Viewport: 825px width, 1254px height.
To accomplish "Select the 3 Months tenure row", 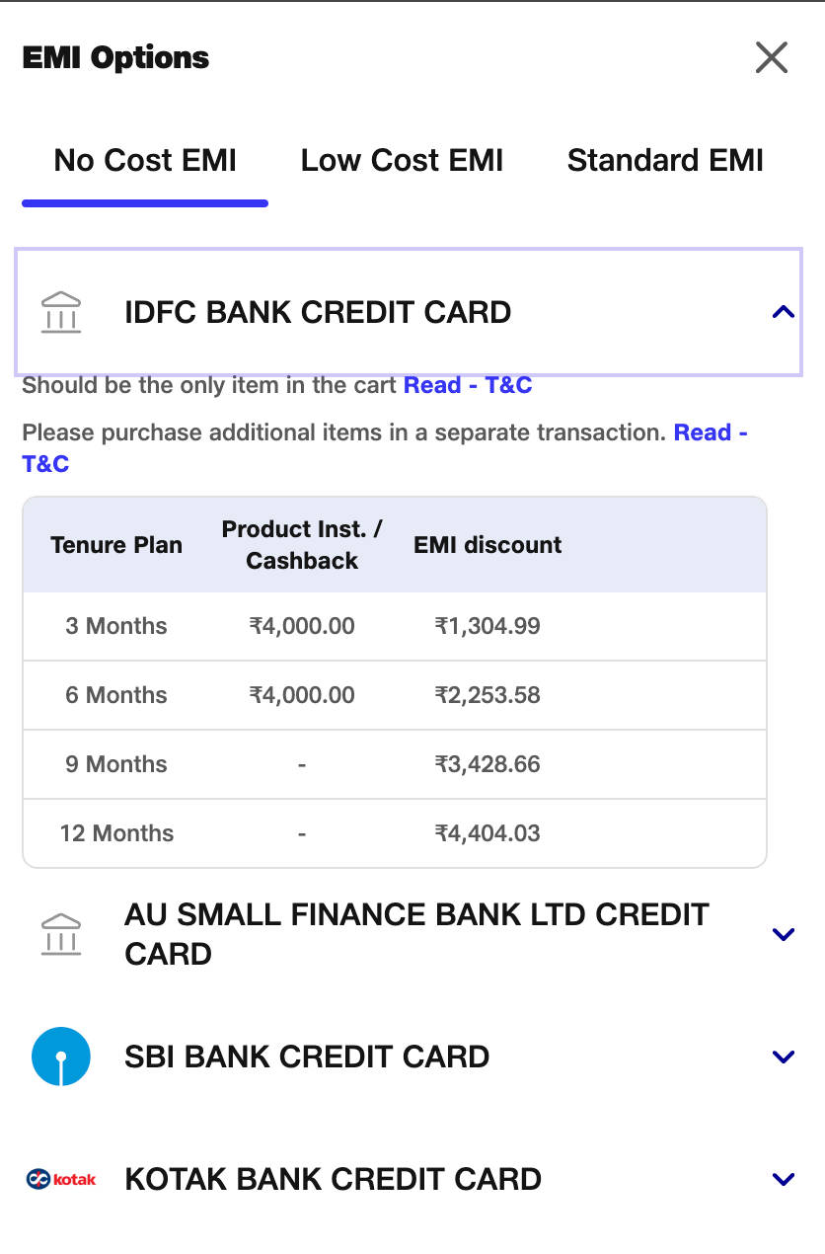I will [x=116, y=626].
